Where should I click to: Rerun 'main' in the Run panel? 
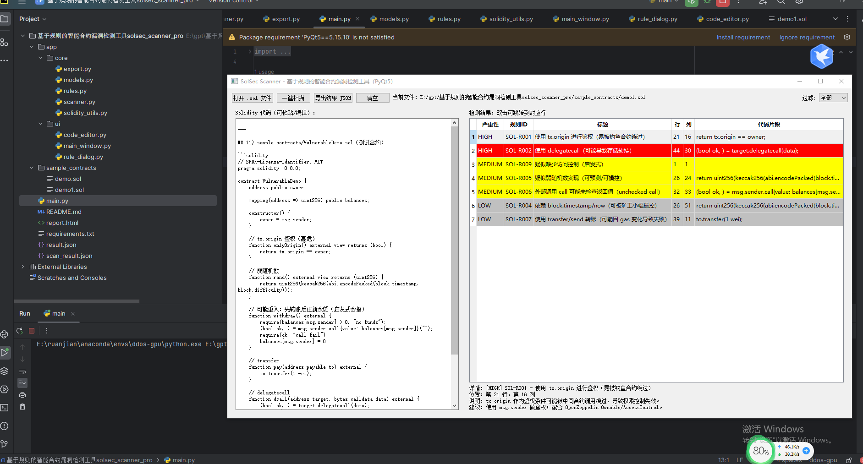point(19,331)
